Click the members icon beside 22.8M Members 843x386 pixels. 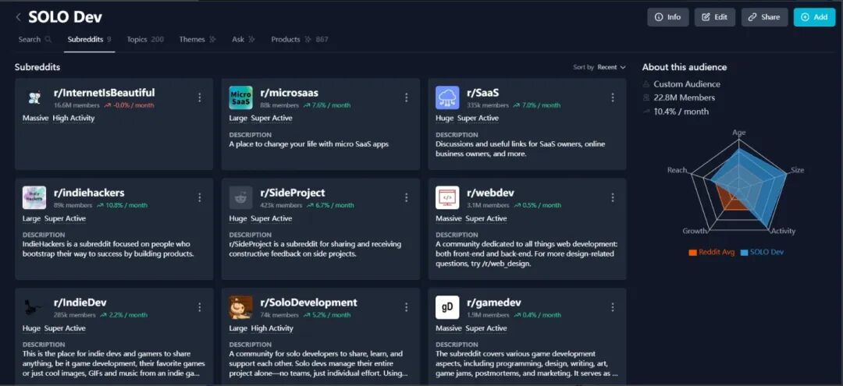click(646, 97)
